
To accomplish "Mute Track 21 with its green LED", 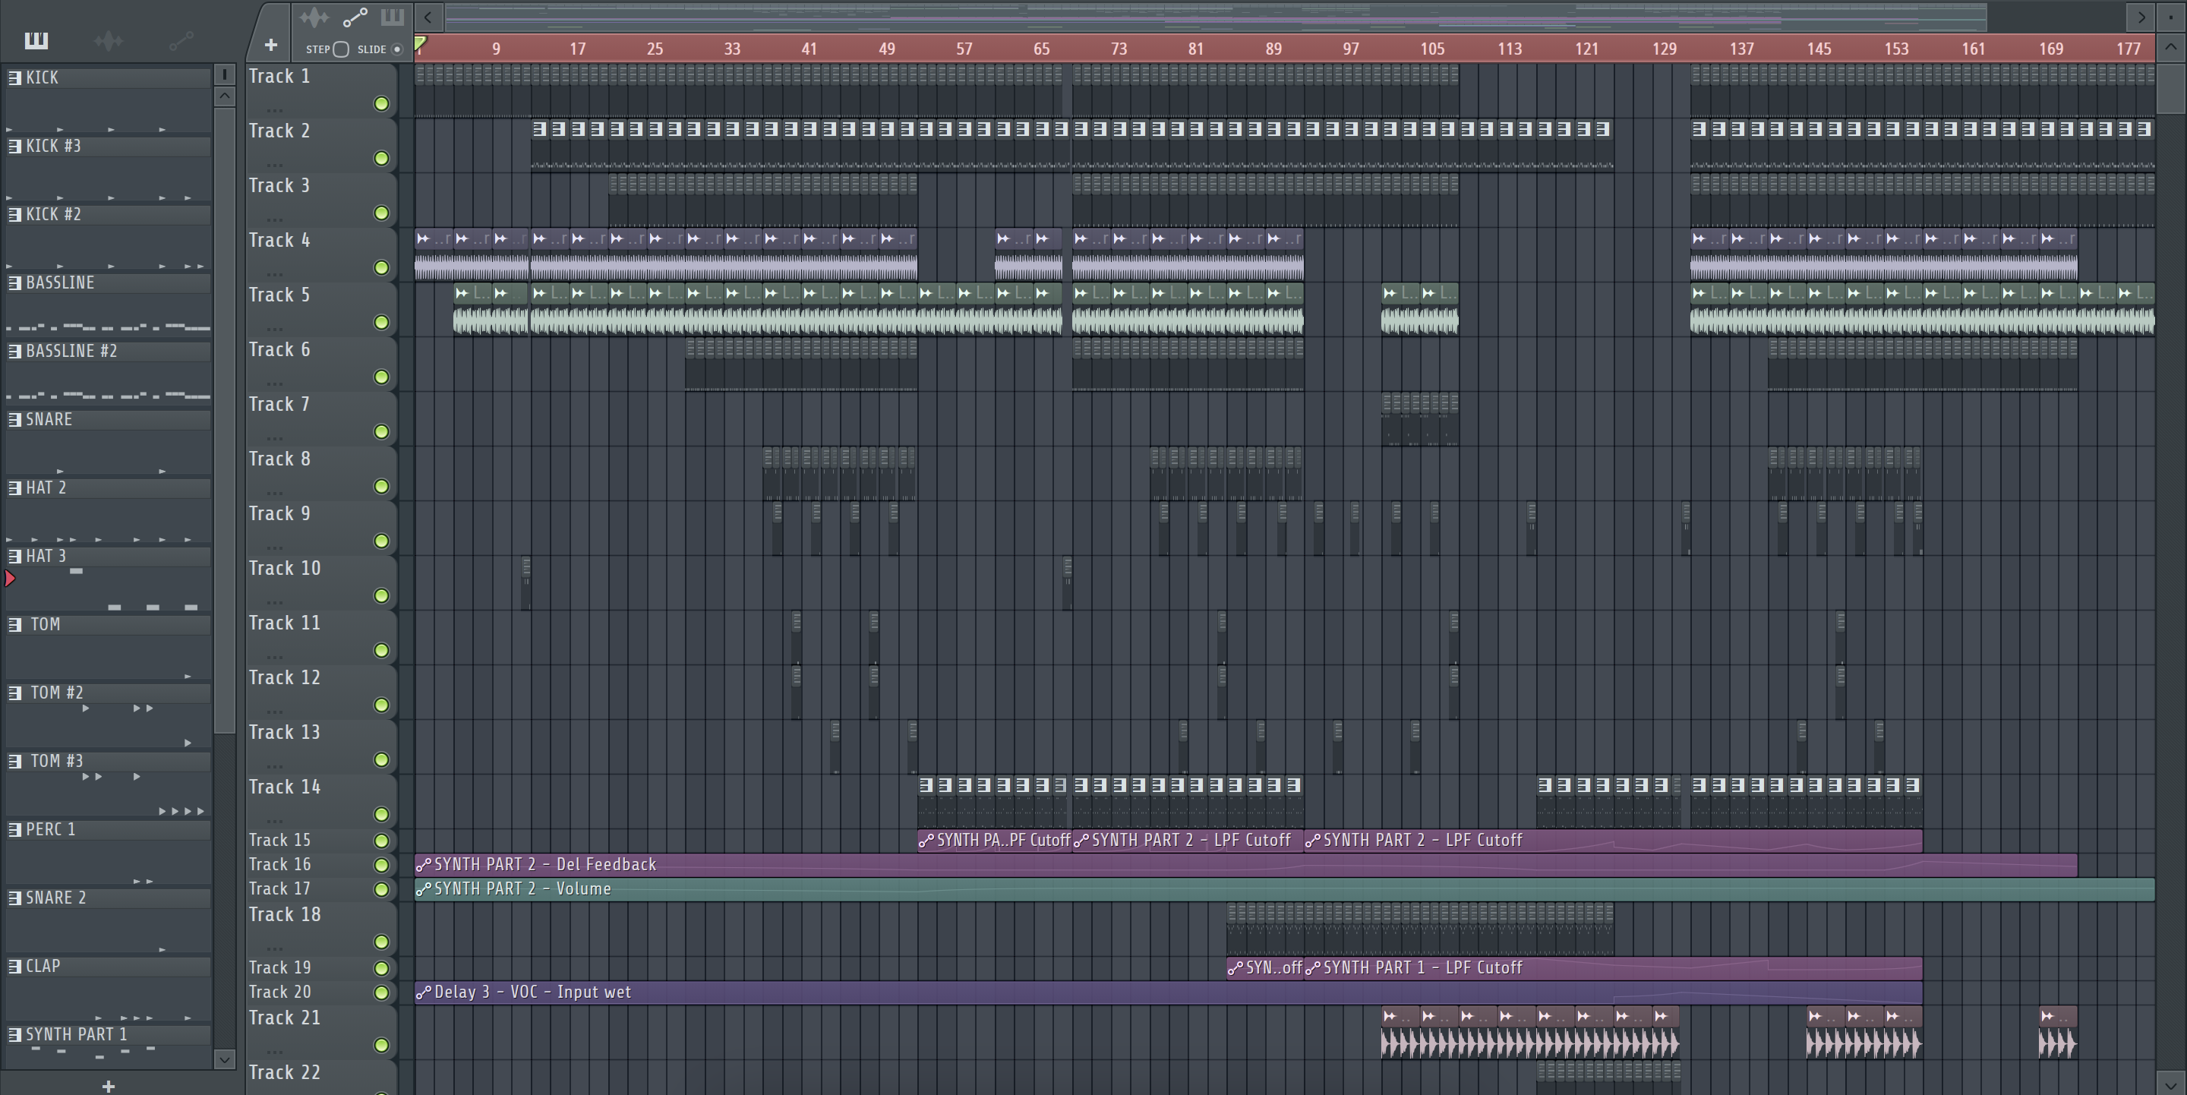I will pos(382,1045).
